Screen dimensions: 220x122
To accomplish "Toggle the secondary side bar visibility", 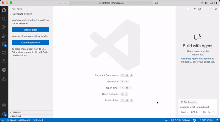I will [x=216, y=3].
